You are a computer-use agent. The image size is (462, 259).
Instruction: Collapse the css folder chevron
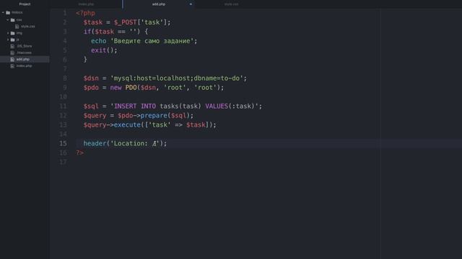click(x=8, y=20)
